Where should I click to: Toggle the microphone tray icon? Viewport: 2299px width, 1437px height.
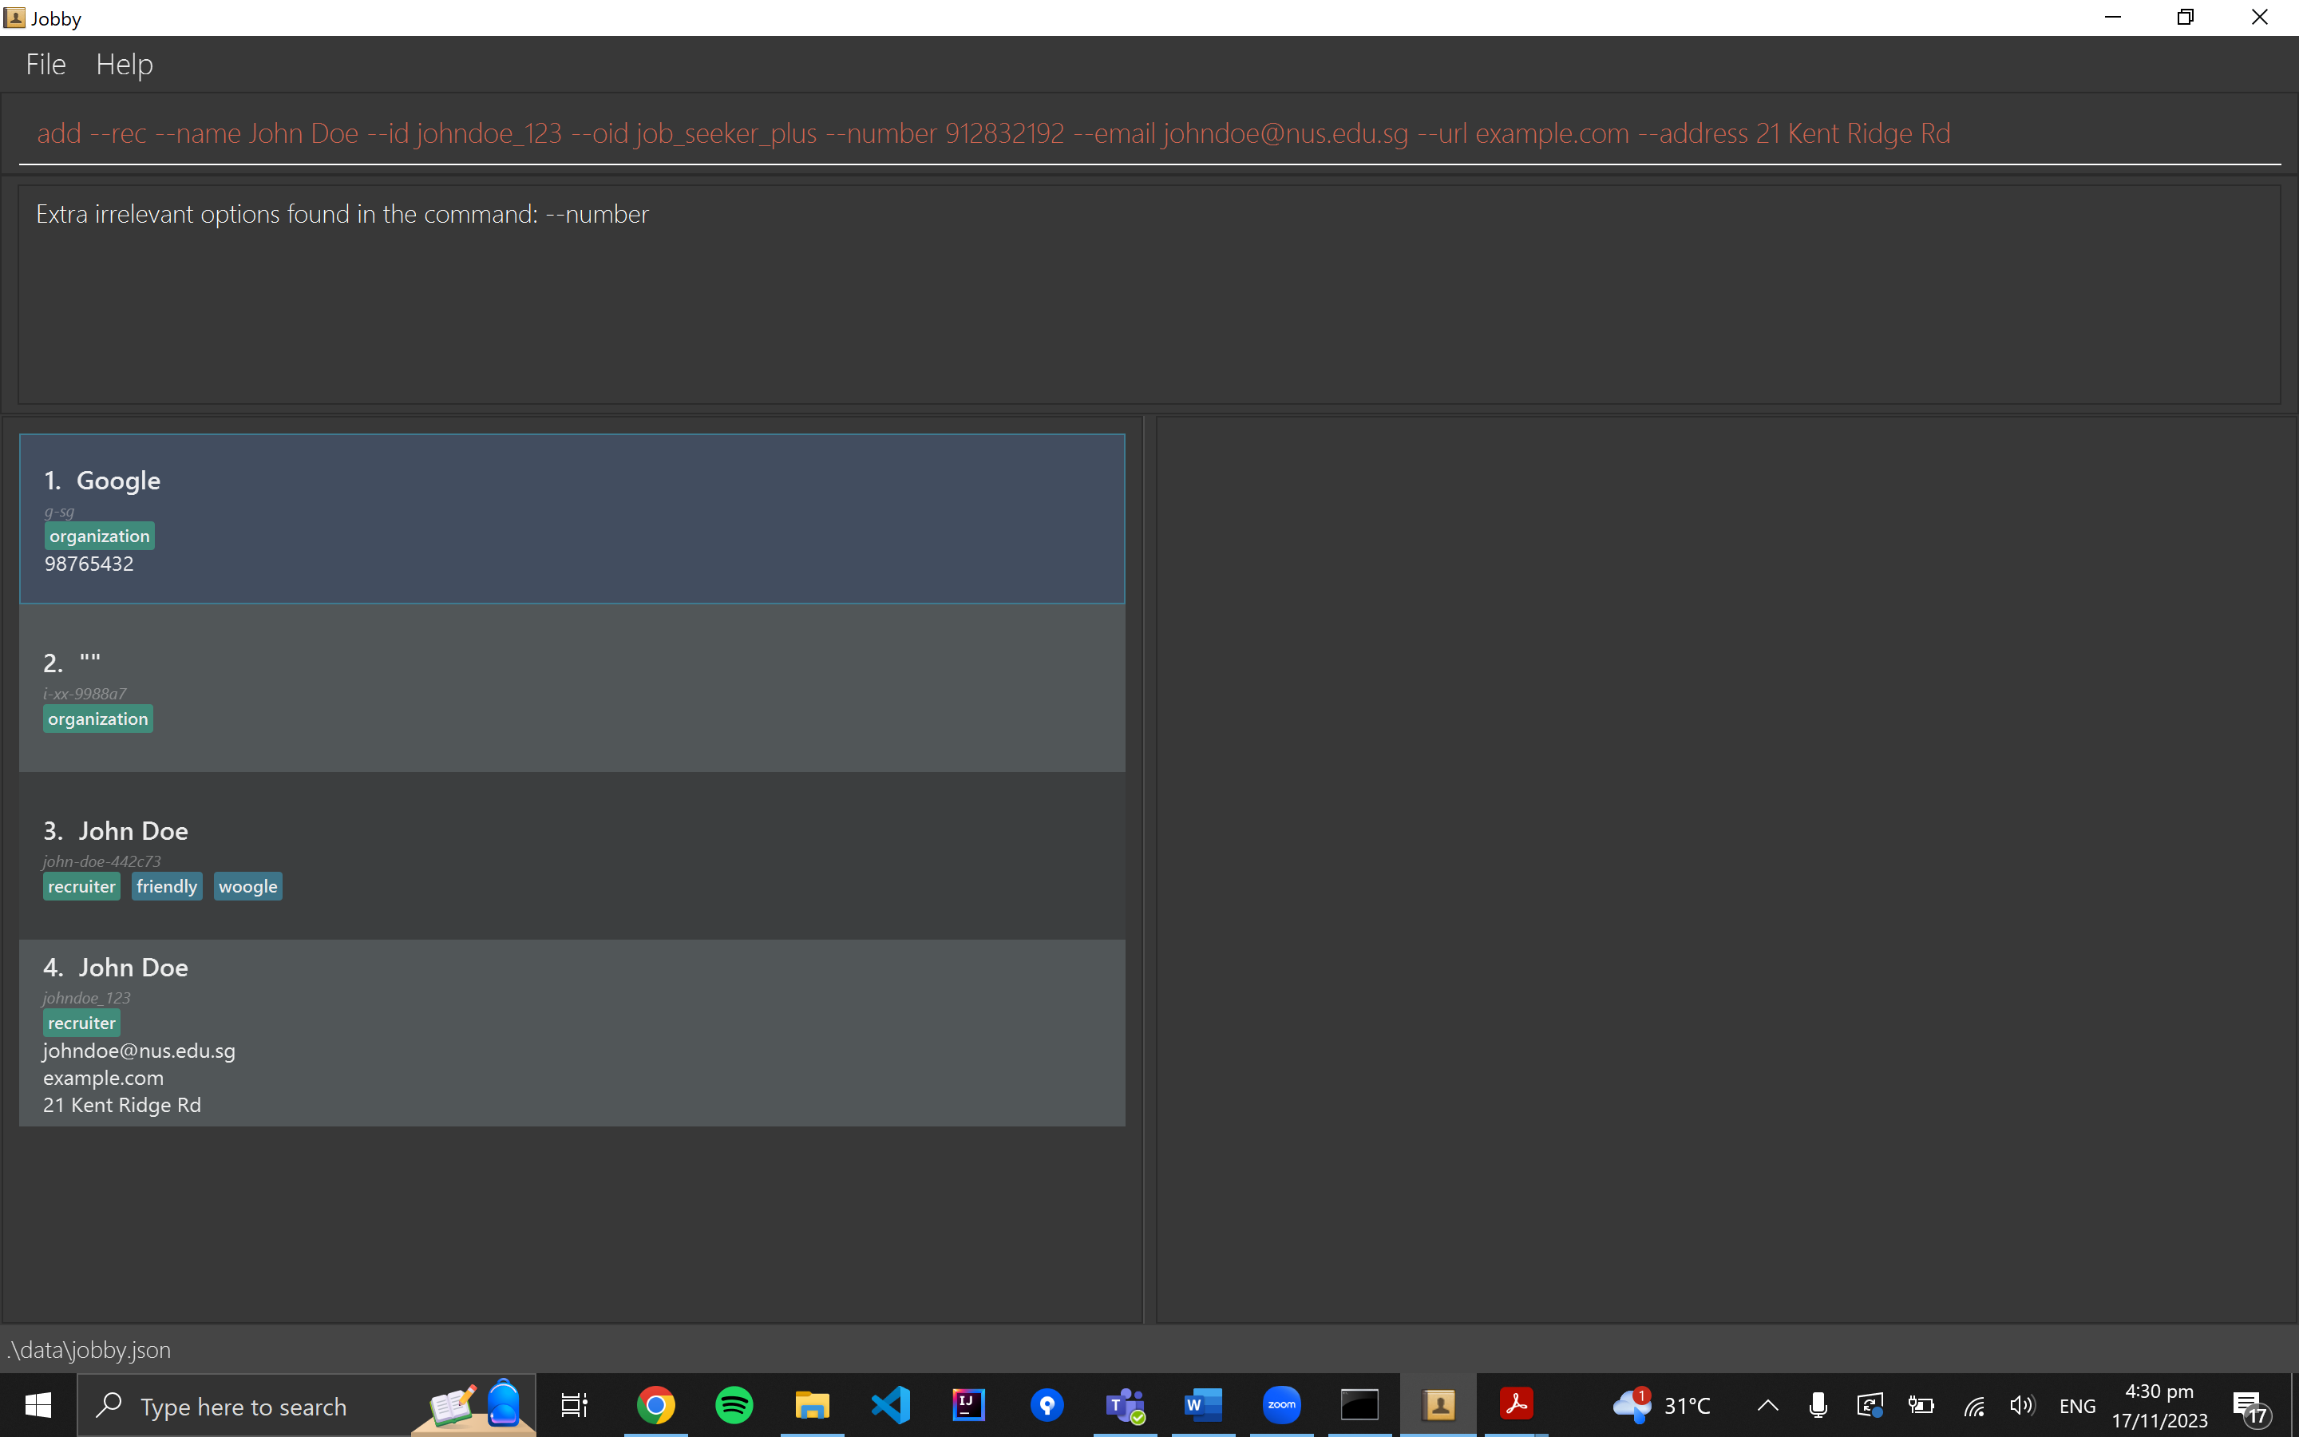1818,1406
